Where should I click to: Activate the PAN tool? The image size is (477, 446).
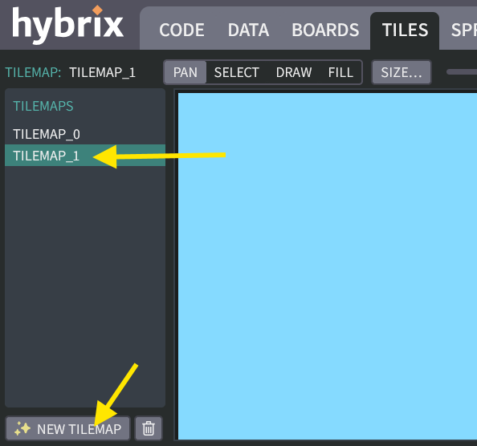[185, 72]
